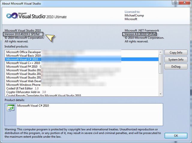Select Microsoft Office Developer row
Viewport: 192px width, 143px height.
(x=82, y=52)
